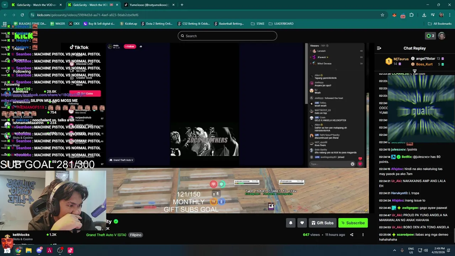This screenshot has width=455, height=256.
Task: Open the Grand Theft Auto V (GTA) category link
Action: (x=106, y=235)
